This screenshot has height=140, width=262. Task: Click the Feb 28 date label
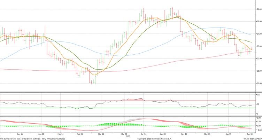click(80, 134)
